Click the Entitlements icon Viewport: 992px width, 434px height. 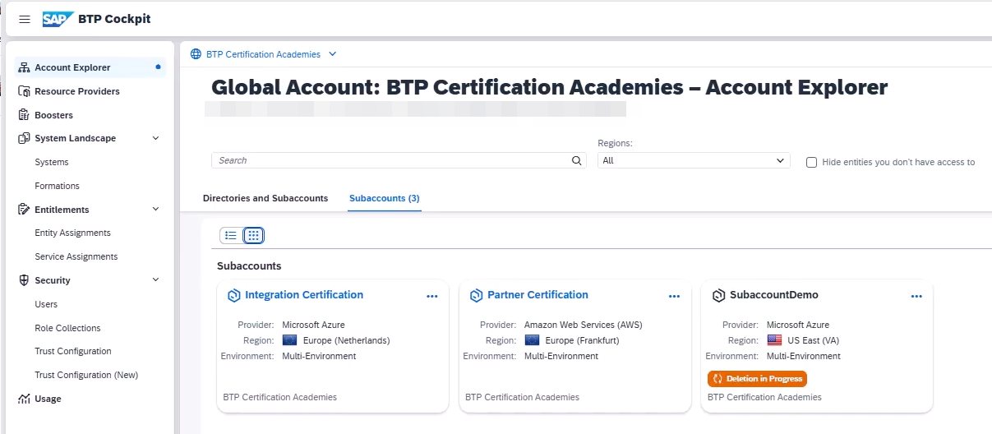point(24,210)
